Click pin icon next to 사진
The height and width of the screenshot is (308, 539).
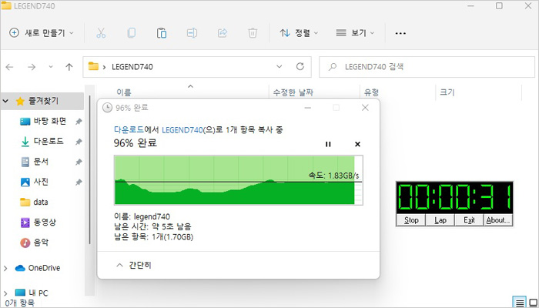(79, 182)
